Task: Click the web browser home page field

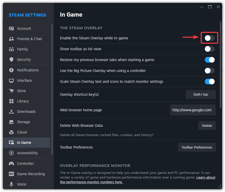Action: tap(192, 110)
